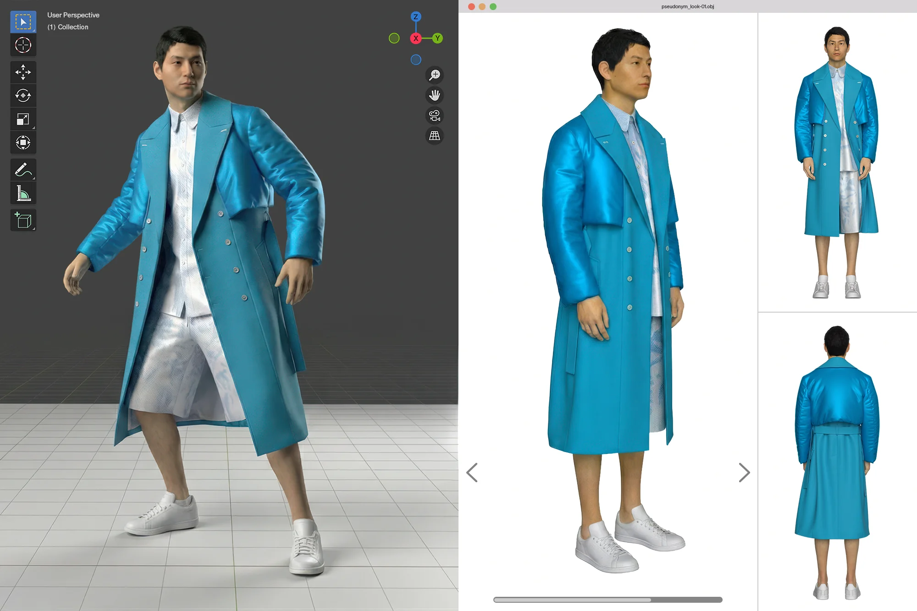
Task: Click the horizontal scrollbar under the preview
Action: tap(608, 600)
